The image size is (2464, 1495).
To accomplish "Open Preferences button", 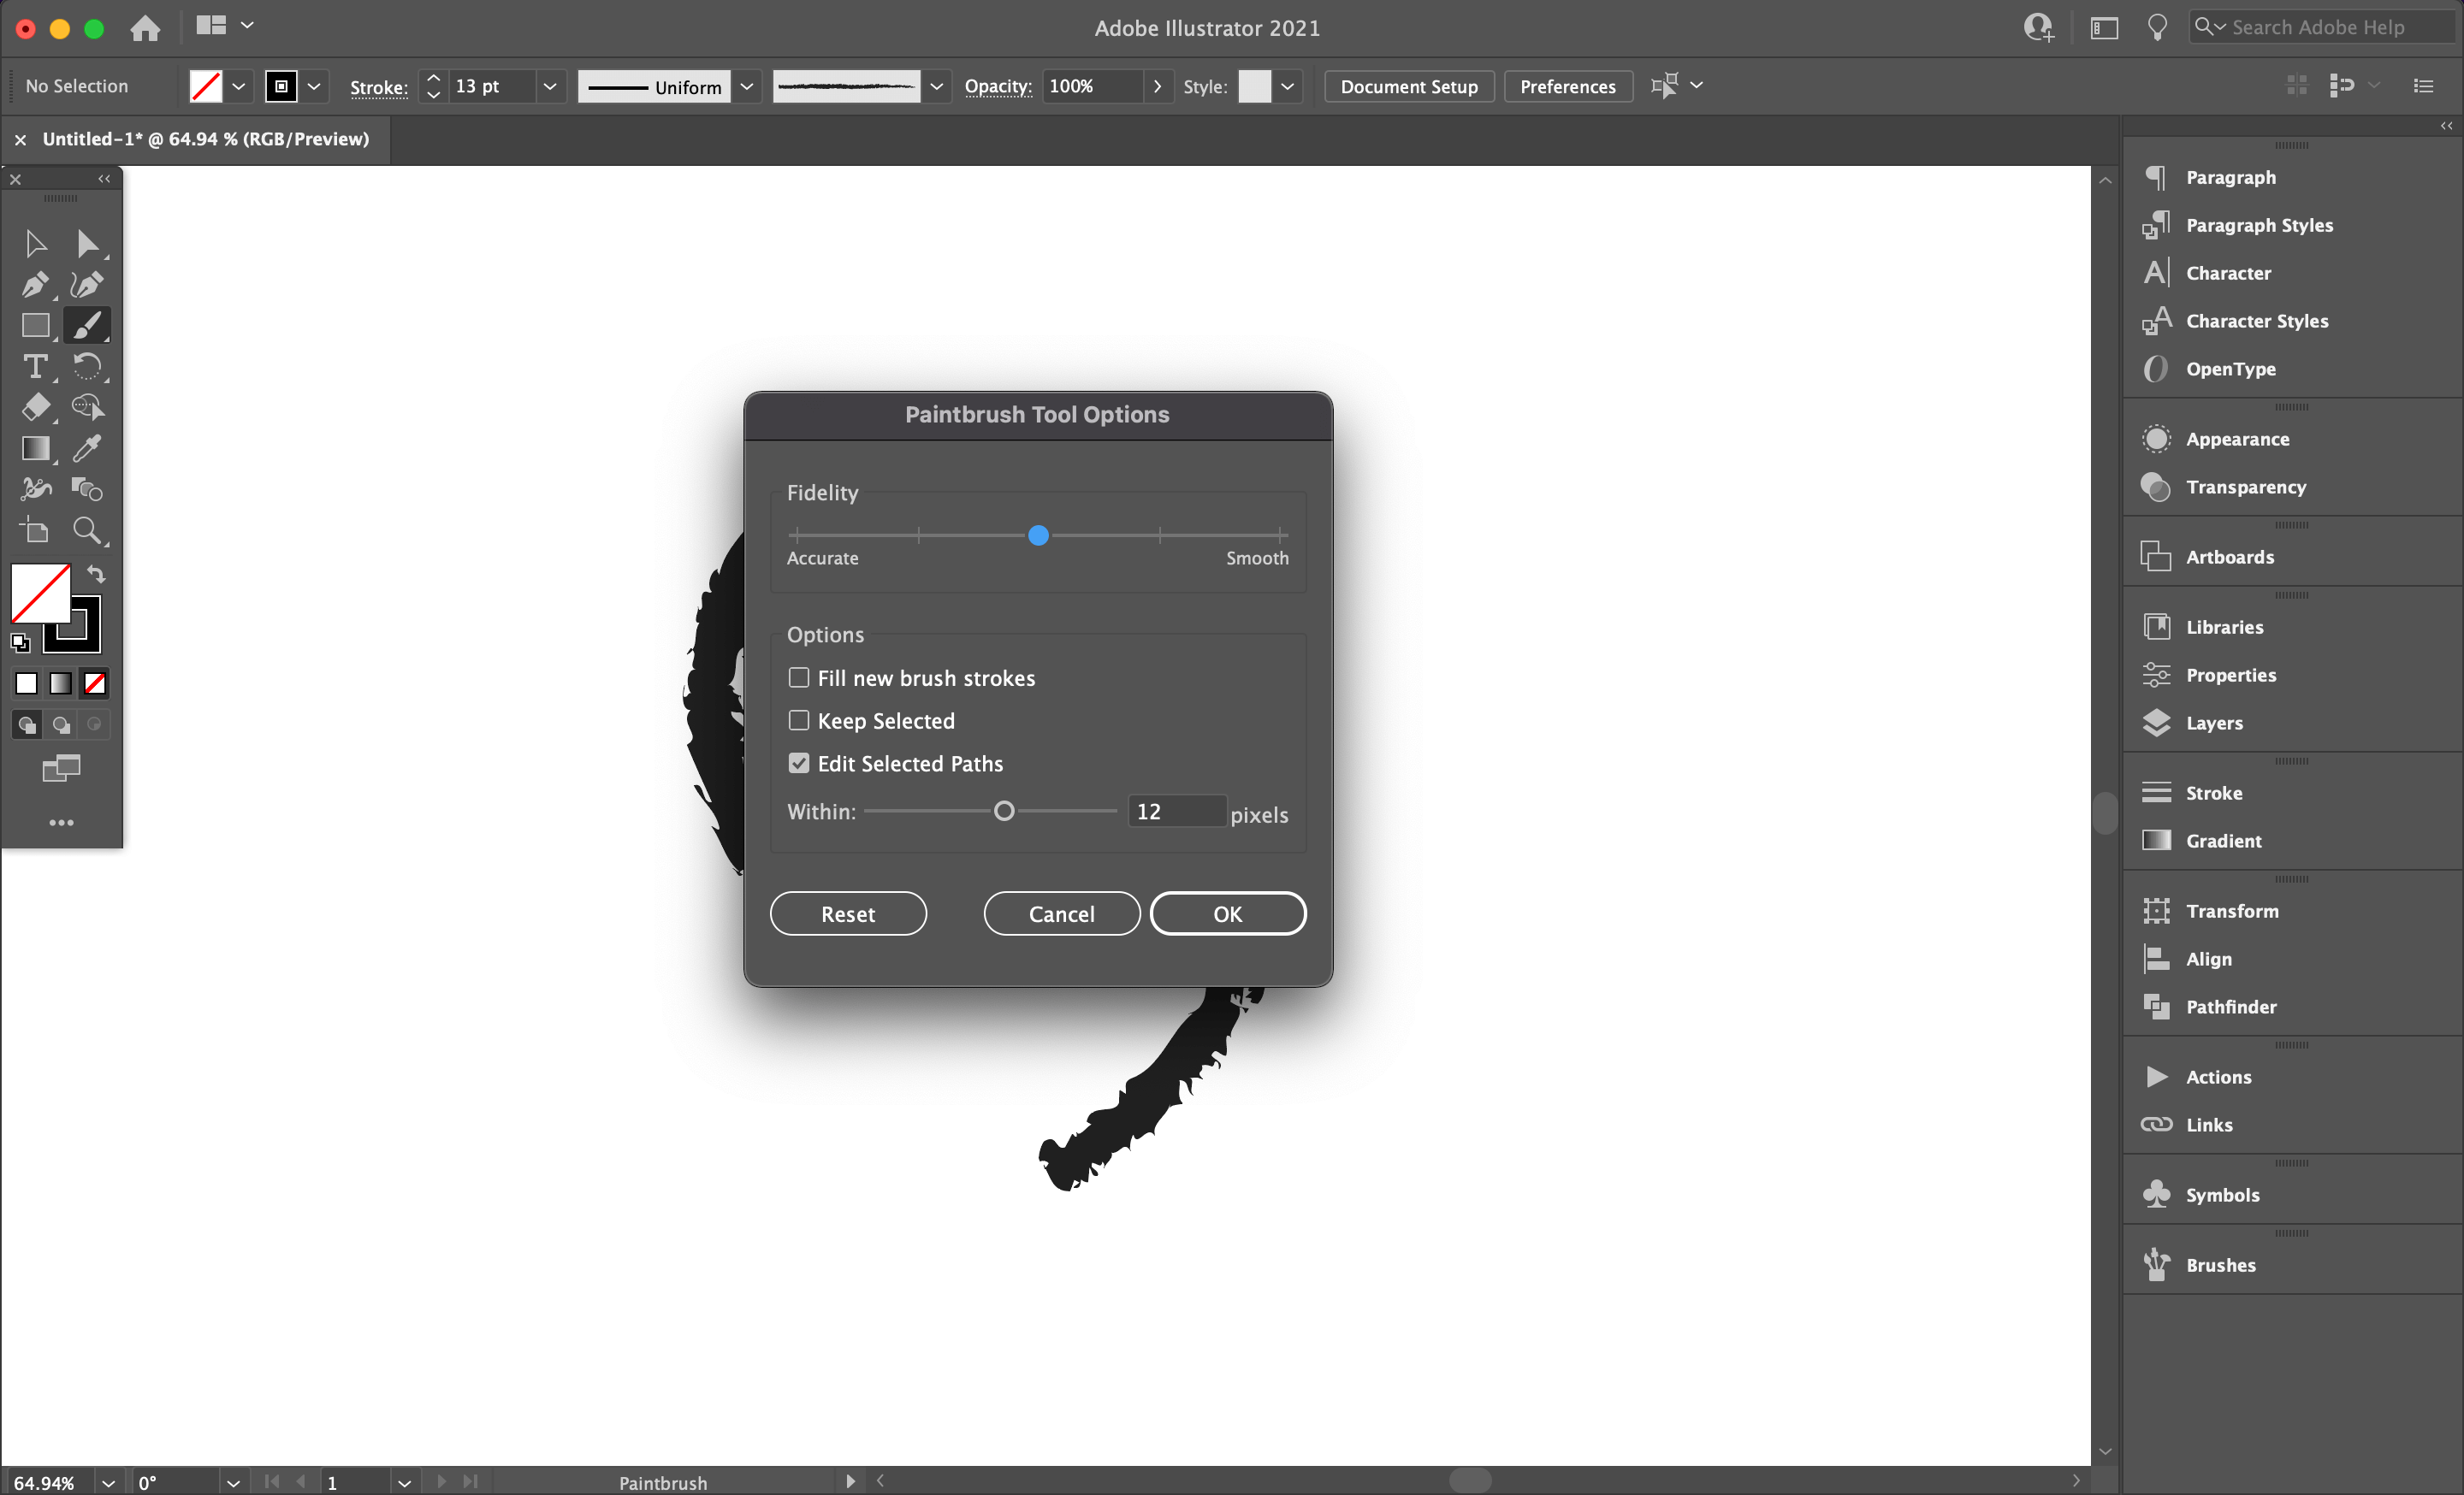I will [1568, 86].
